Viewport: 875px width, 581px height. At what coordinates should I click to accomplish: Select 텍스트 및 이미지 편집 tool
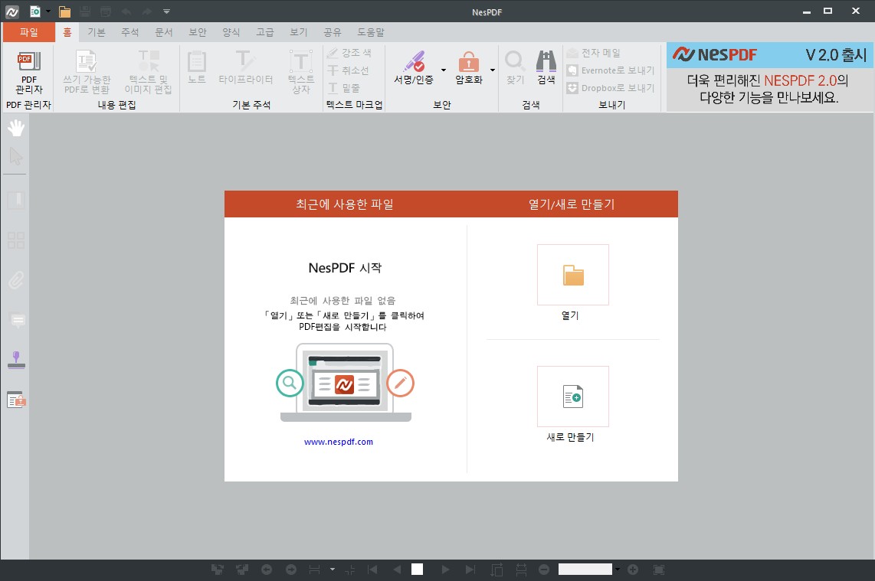pyautogui.click(x=148, y=71)
